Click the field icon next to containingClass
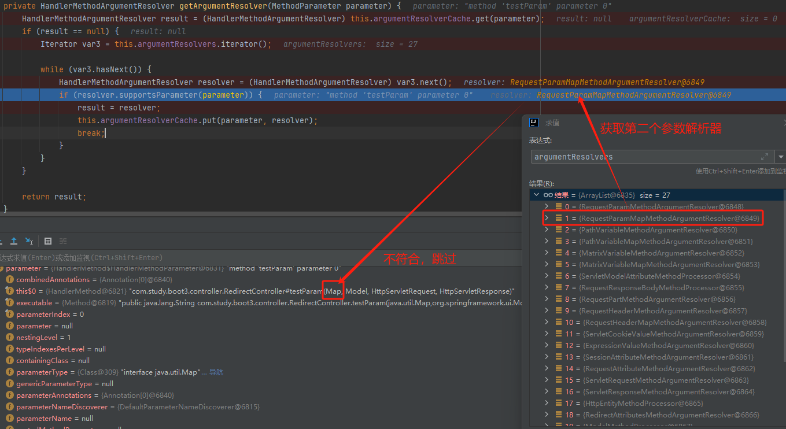 coord(9,361)
